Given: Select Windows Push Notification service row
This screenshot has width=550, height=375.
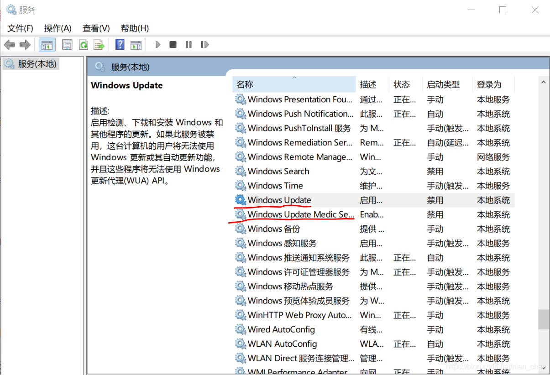Looking at the screenshot, I should [374, 114].
